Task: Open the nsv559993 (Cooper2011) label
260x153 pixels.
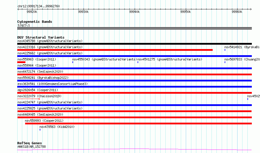Action: (x=44, y=121)
